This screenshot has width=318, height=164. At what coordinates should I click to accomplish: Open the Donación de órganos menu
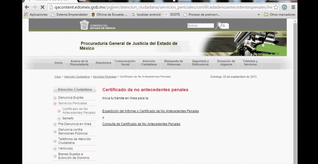coord(226,63)
